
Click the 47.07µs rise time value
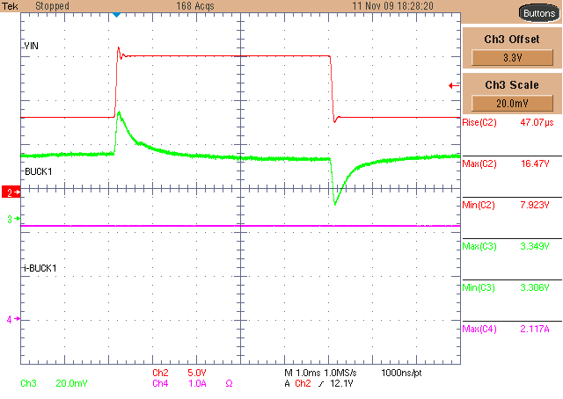pos(537,122)
